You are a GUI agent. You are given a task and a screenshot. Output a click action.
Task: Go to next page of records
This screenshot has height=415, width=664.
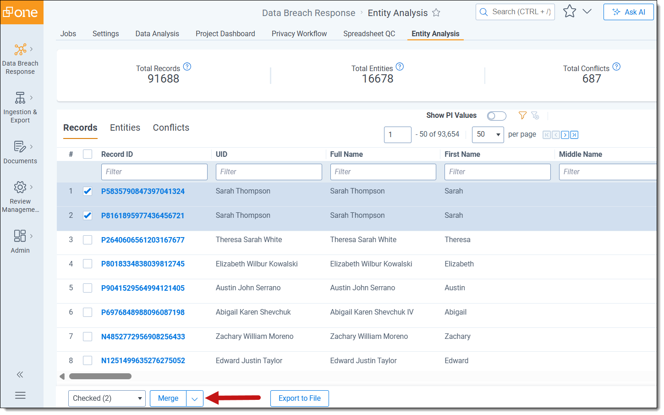(x=565, y=135)
